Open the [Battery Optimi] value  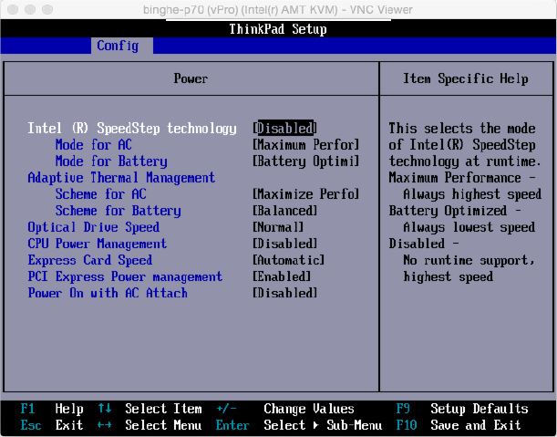[x=306, y=161]
